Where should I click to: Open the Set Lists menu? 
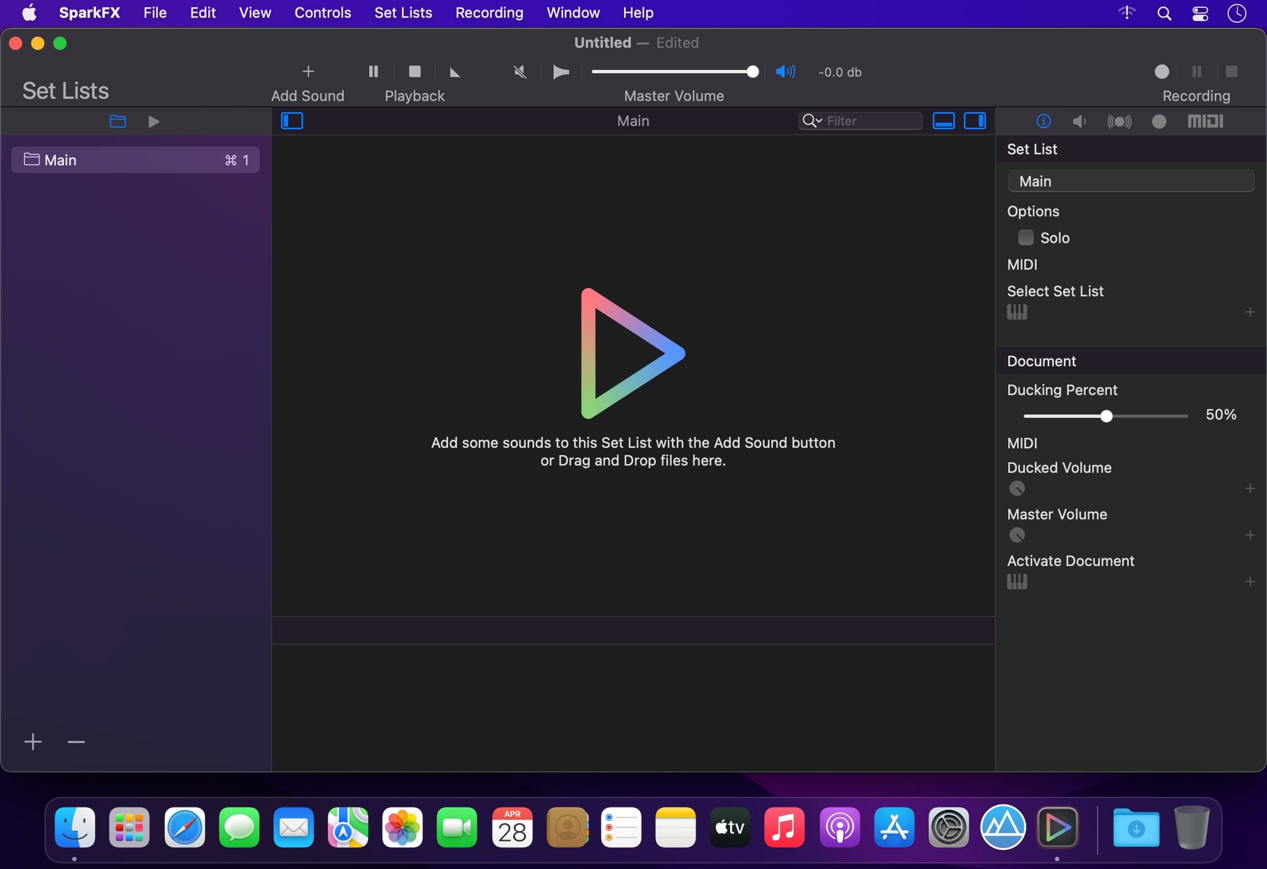click(x=403, y=13)
